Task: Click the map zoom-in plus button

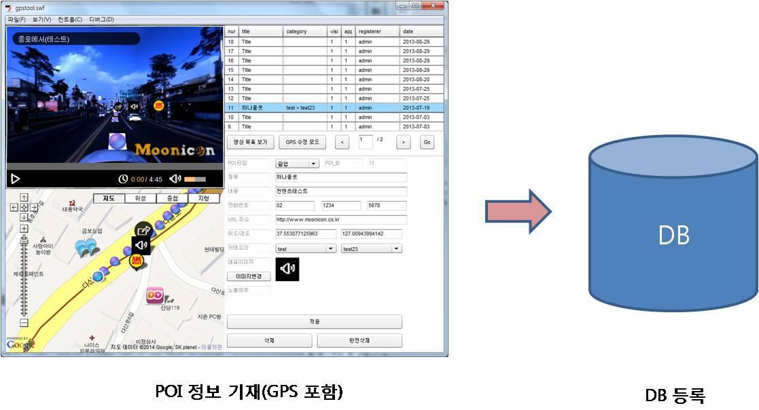Action: coord(24,229)
